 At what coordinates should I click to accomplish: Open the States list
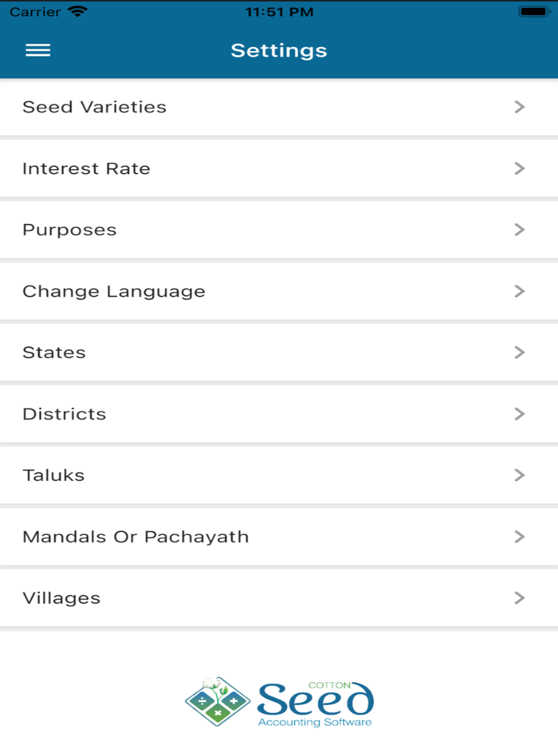click(279, 353)
